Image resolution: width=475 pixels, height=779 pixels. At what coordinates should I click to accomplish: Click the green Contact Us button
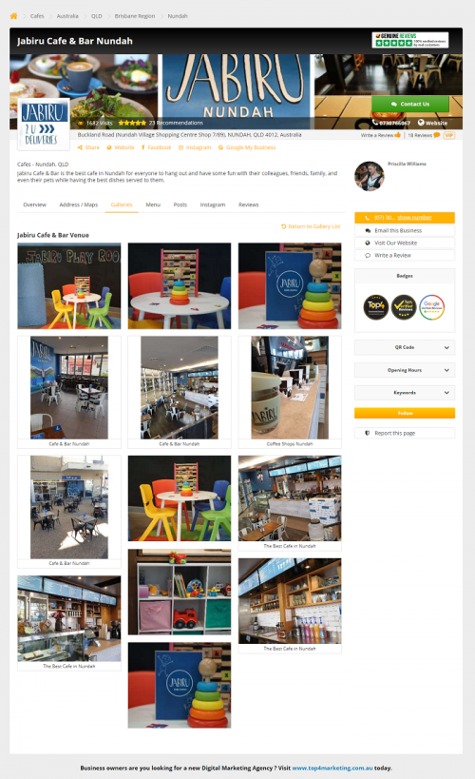pos(410,104)
